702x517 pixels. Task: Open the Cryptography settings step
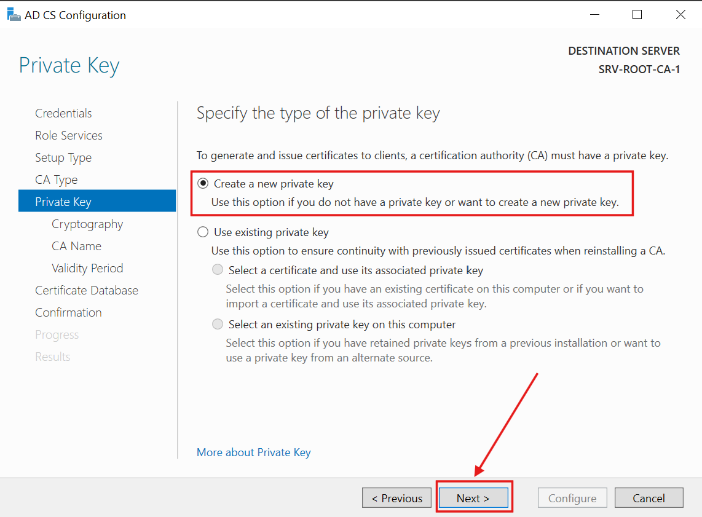coord(87,224)
